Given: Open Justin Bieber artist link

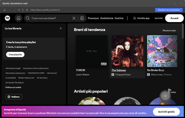Looking at the screenshot, I should [82, 75].
